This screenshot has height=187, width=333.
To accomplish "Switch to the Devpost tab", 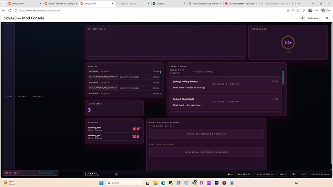I will coord(168,3).
